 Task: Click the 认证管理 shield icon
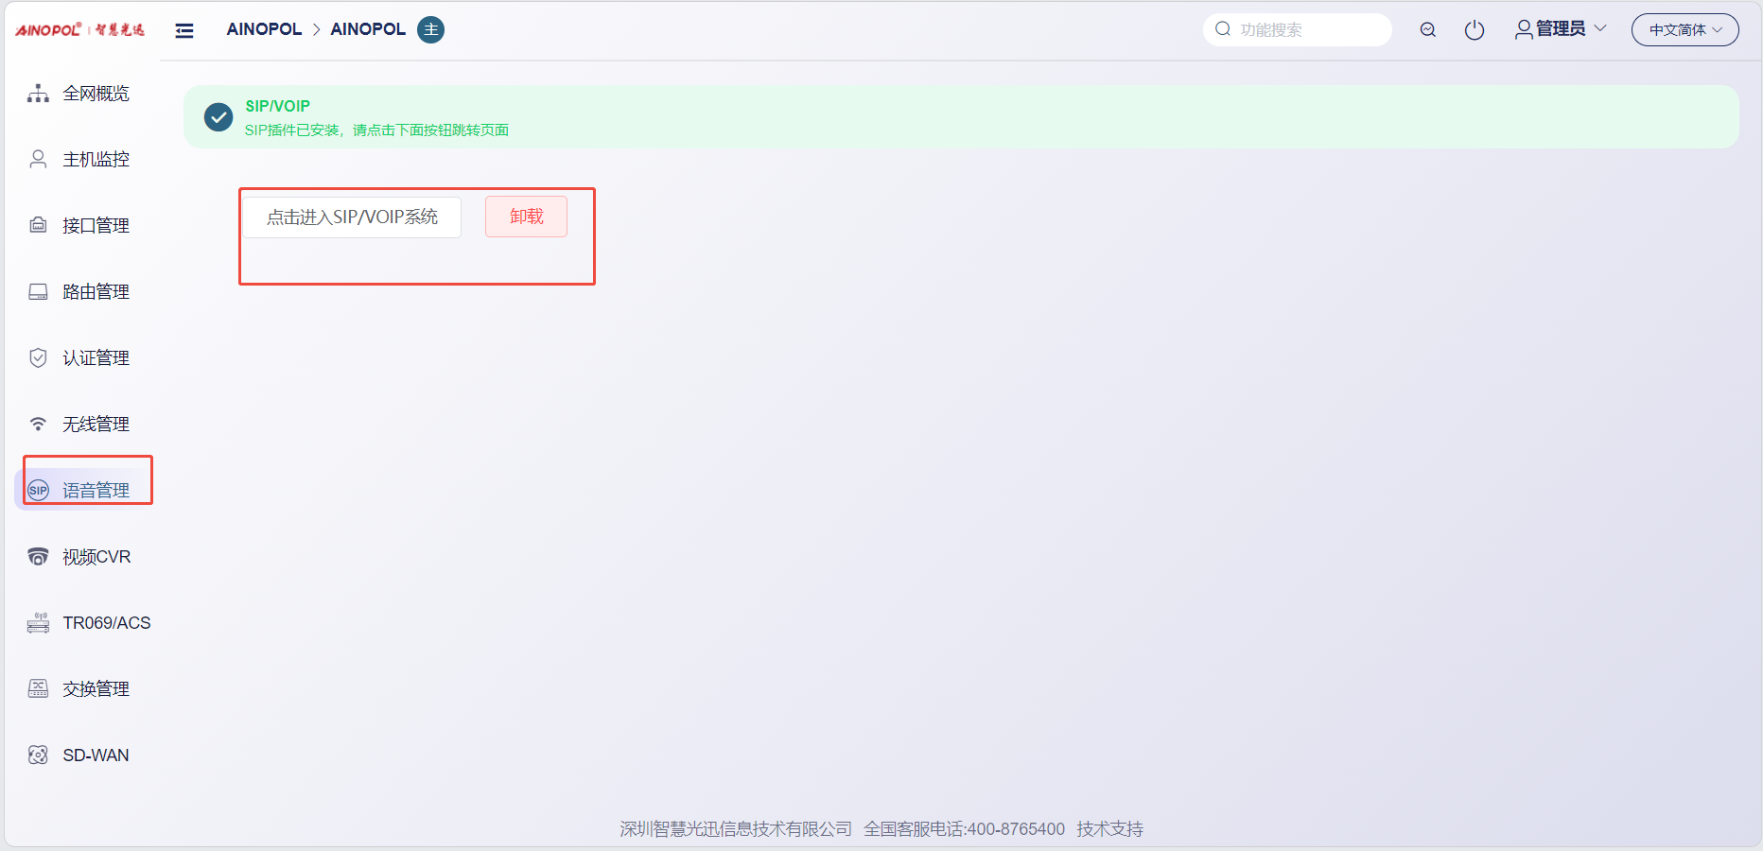click(x=38, y=357)
